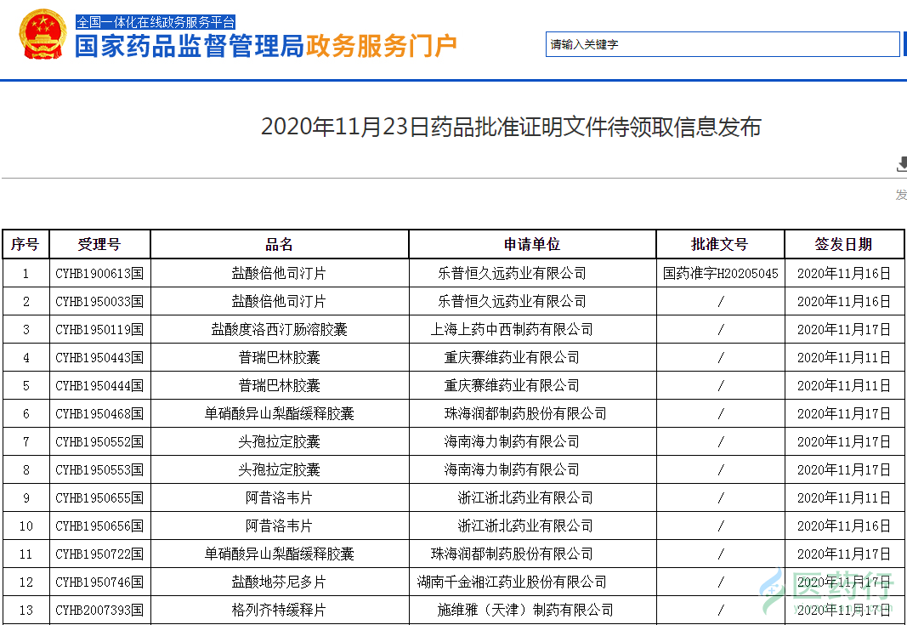
Task: Click 盐酸倍他司汀片 in row 1
Action: [280, 273]
